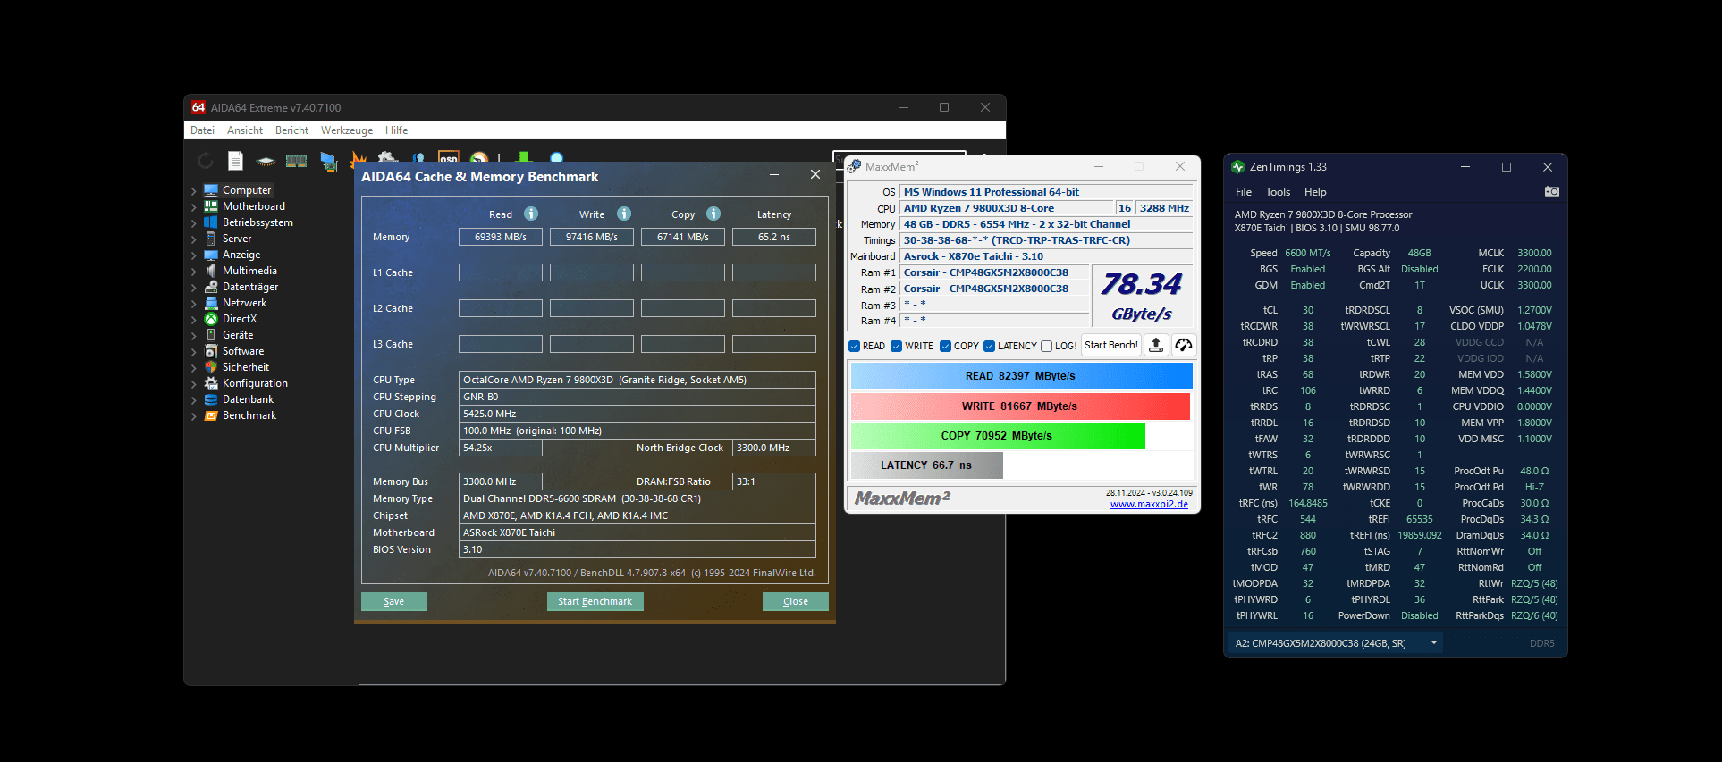The image size is (1722, 762).
Task: Click Start Bench! in MaxxMem
Action: pyautogui.click(x=1111, y=345)
